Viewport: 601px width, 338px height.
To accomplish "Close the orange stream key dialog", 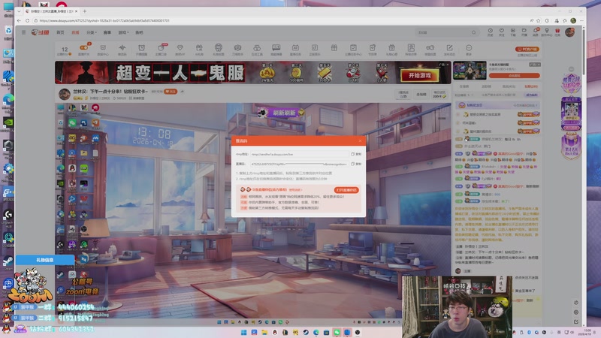I will pyautogui.click(x=360, y=140).
